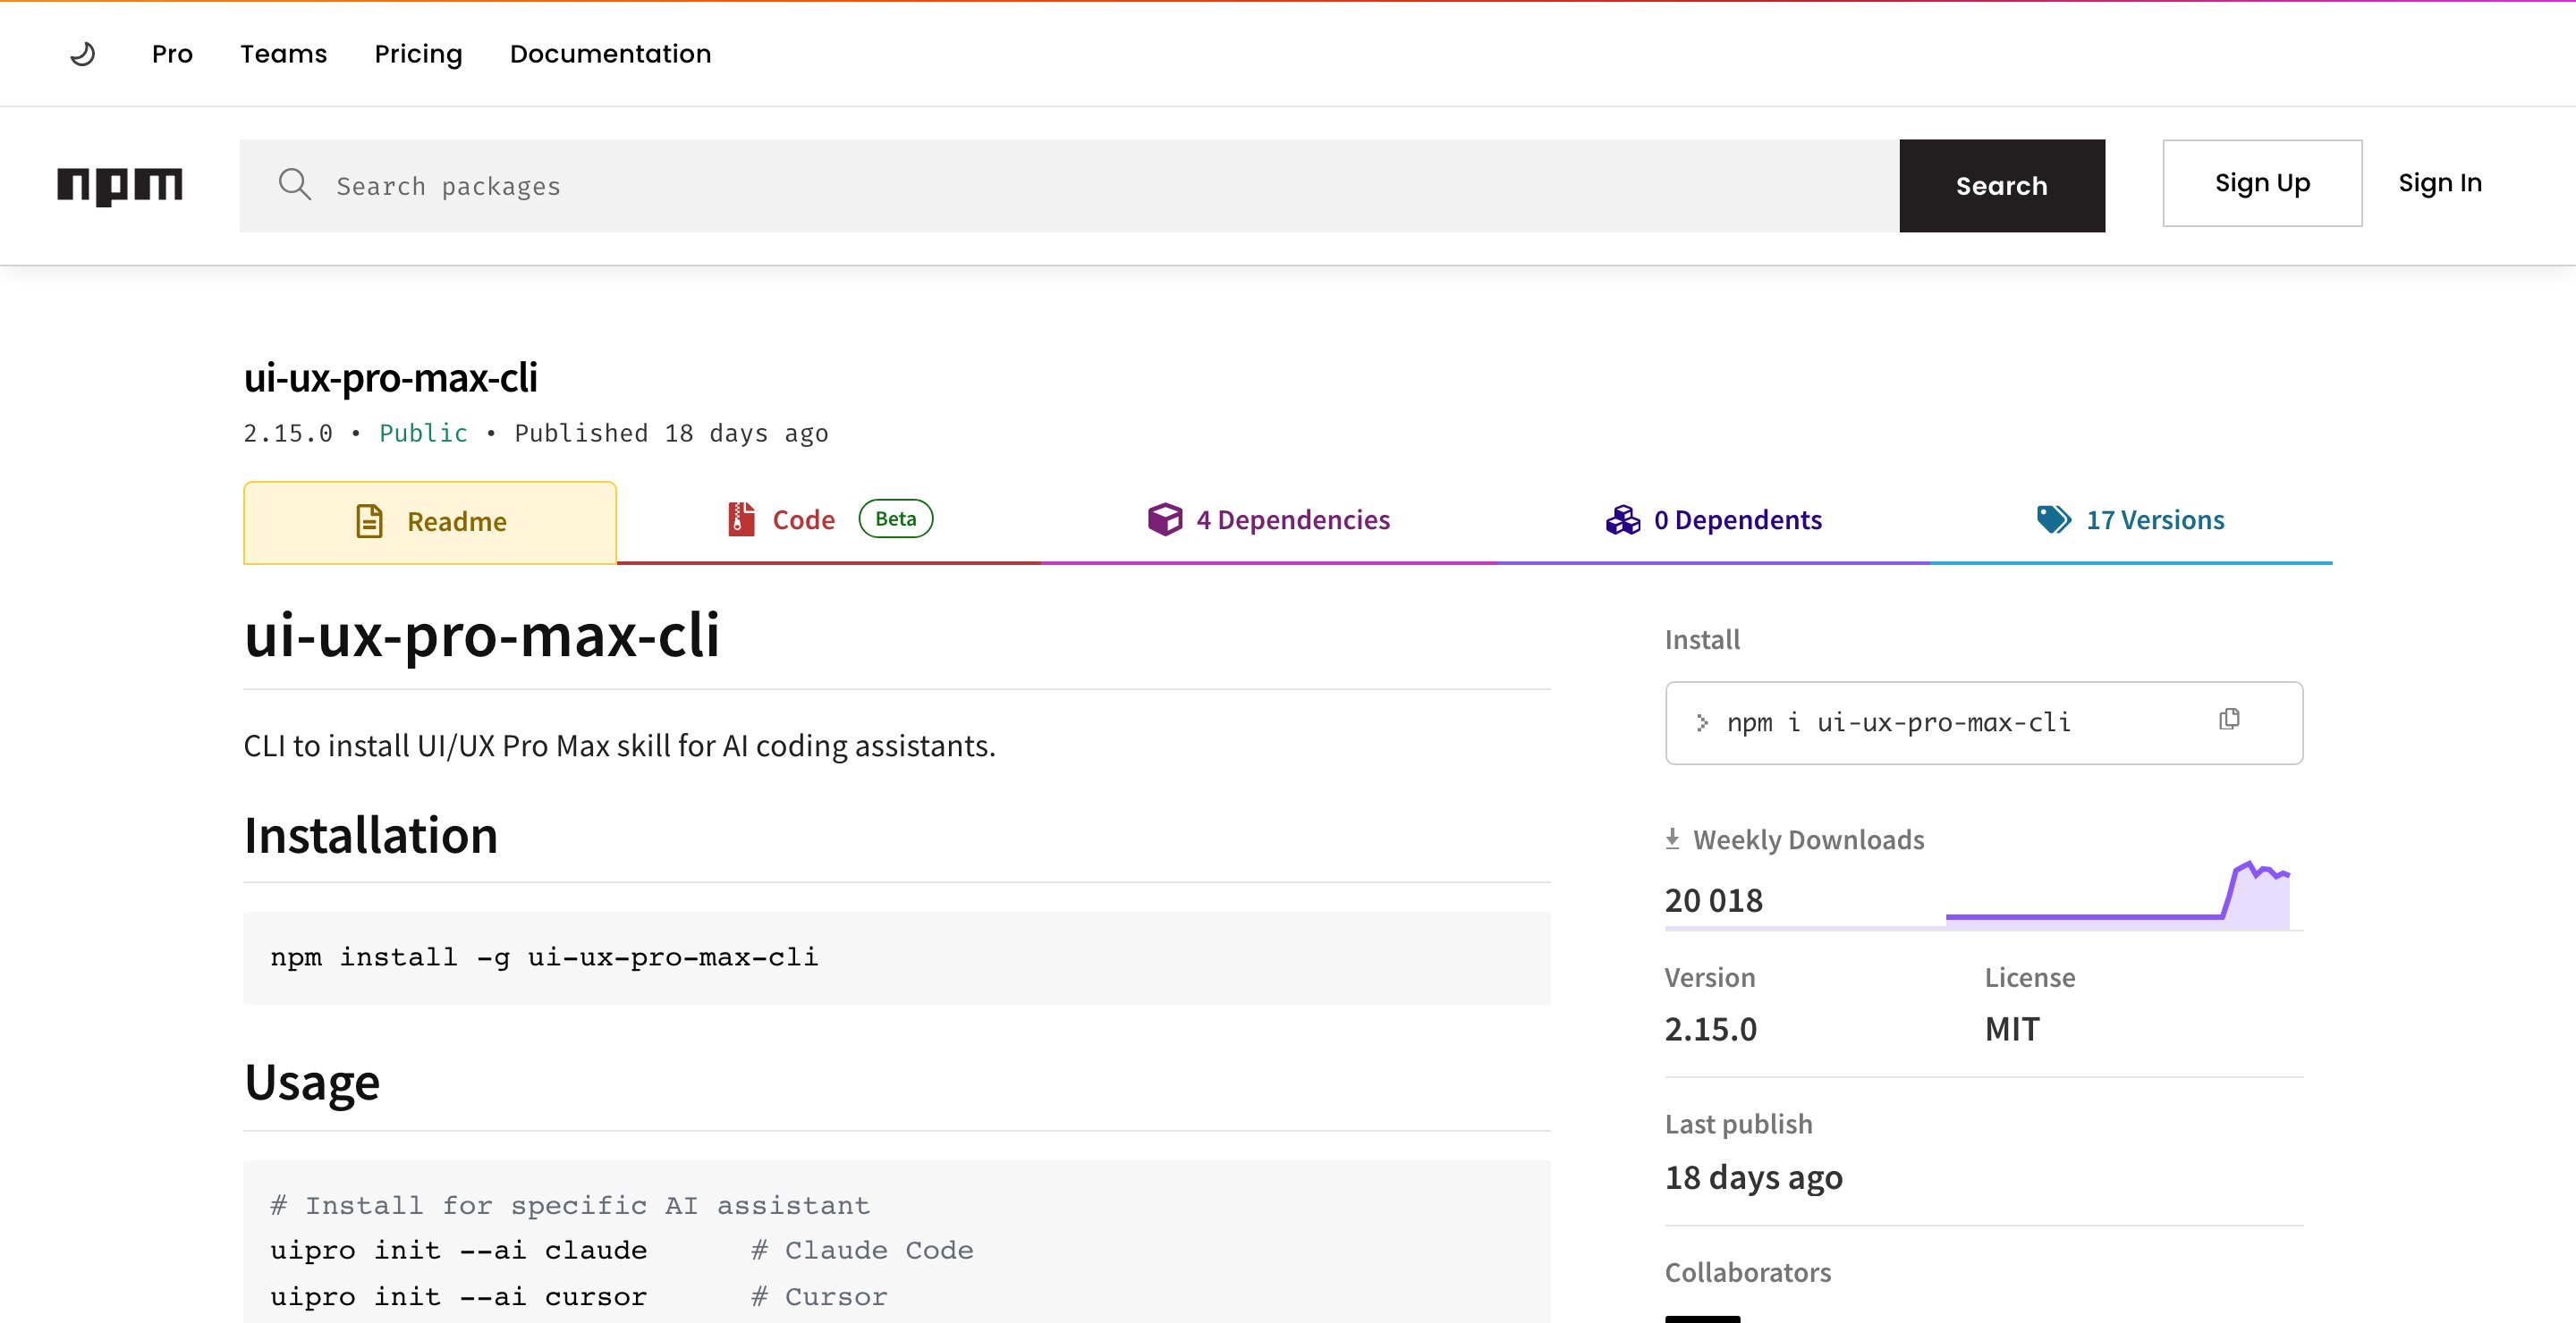Click the '# Install for specific AI assistant' comment
The height and width of the screenshot is (1323, 2576).
pyautogui.click(x=570, y=1205)
